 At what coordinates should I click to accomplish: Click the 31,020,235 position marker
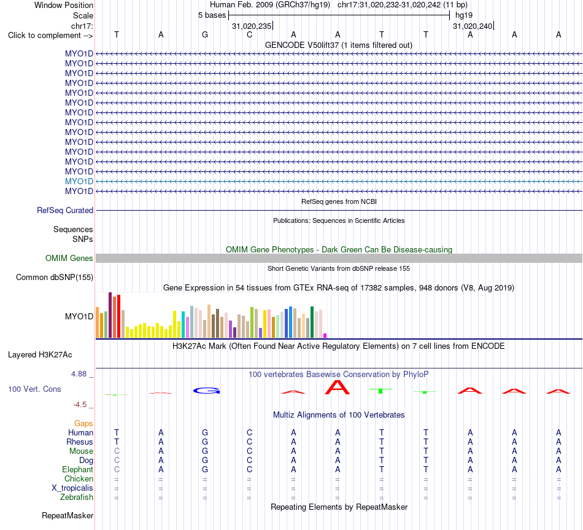coord(252,26)
